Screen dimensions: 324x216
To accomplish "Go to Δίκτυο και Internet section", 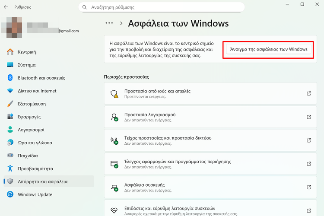I will pos(37,91).
